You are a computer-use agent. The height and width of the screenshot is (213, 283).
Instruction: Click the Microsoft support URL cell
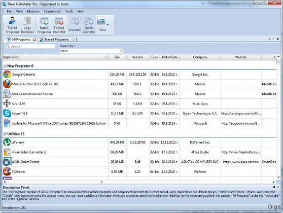pyautogui.click(x=241, y=123)
